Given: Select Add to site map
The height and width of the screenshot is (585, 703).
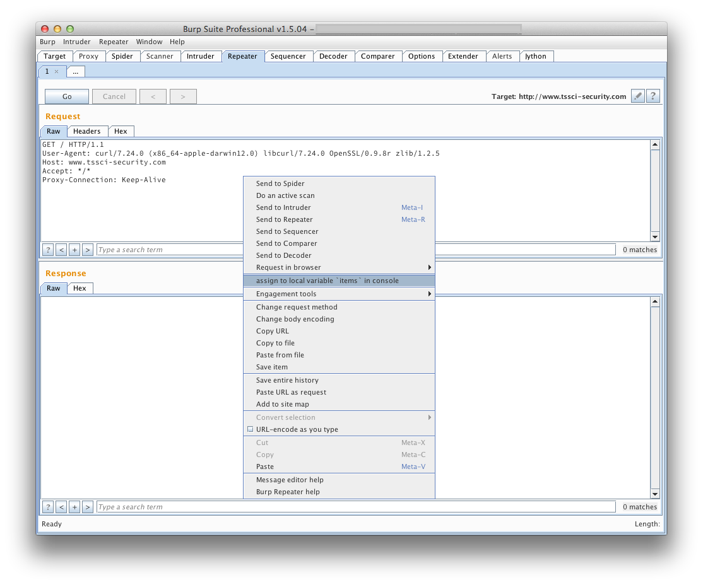Looking at the screenshot, I should (339, 404).
